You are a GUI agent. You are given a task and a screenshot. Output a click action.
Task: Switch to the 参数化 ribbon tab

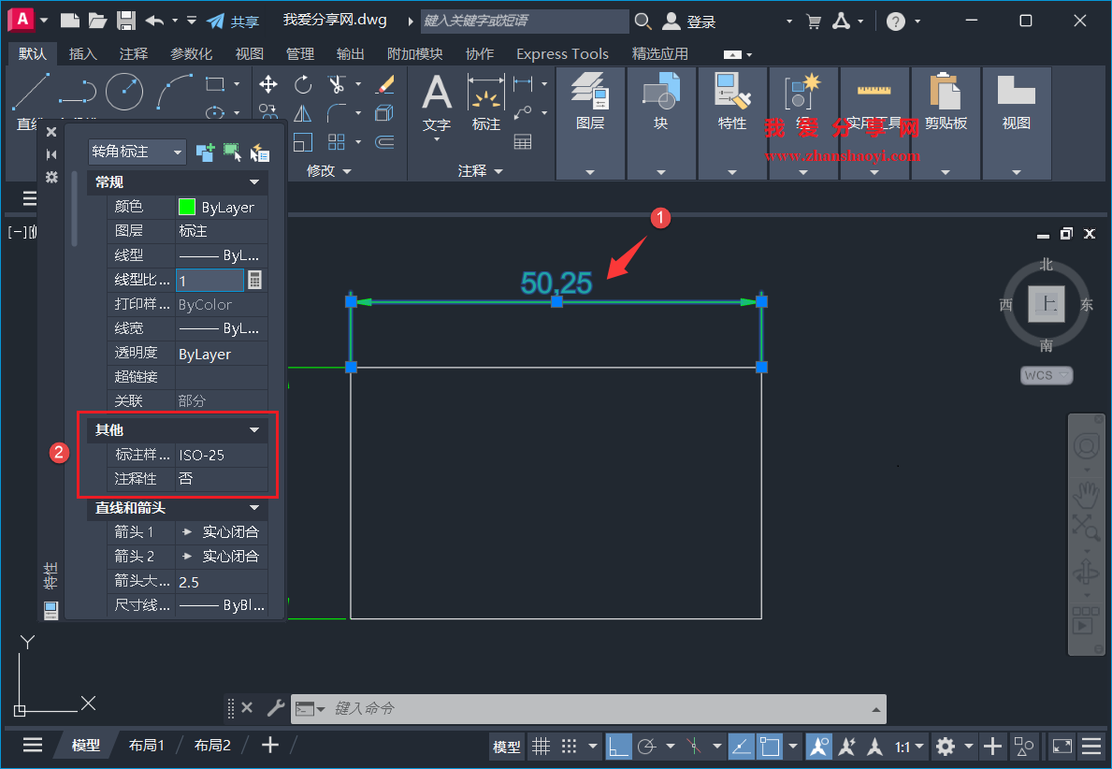[192, 54]
